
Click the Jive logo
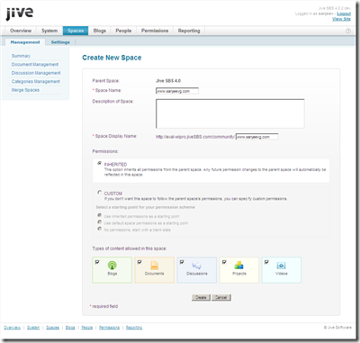click(20, 14)
